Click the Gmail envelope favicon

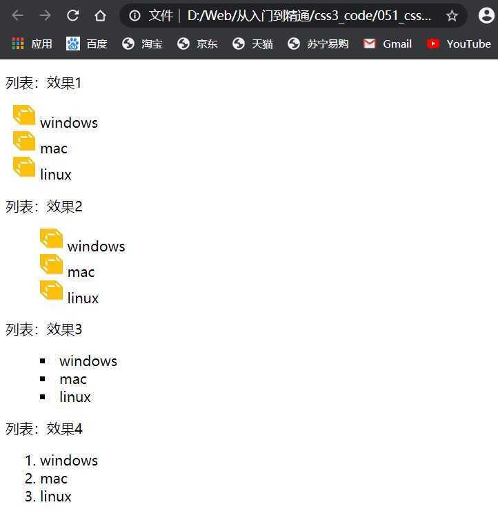point(369,44)
